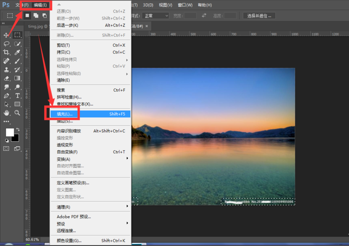349x246 pixels.
Task: Toggle Quick Mask mode icon
Action: 6,148
